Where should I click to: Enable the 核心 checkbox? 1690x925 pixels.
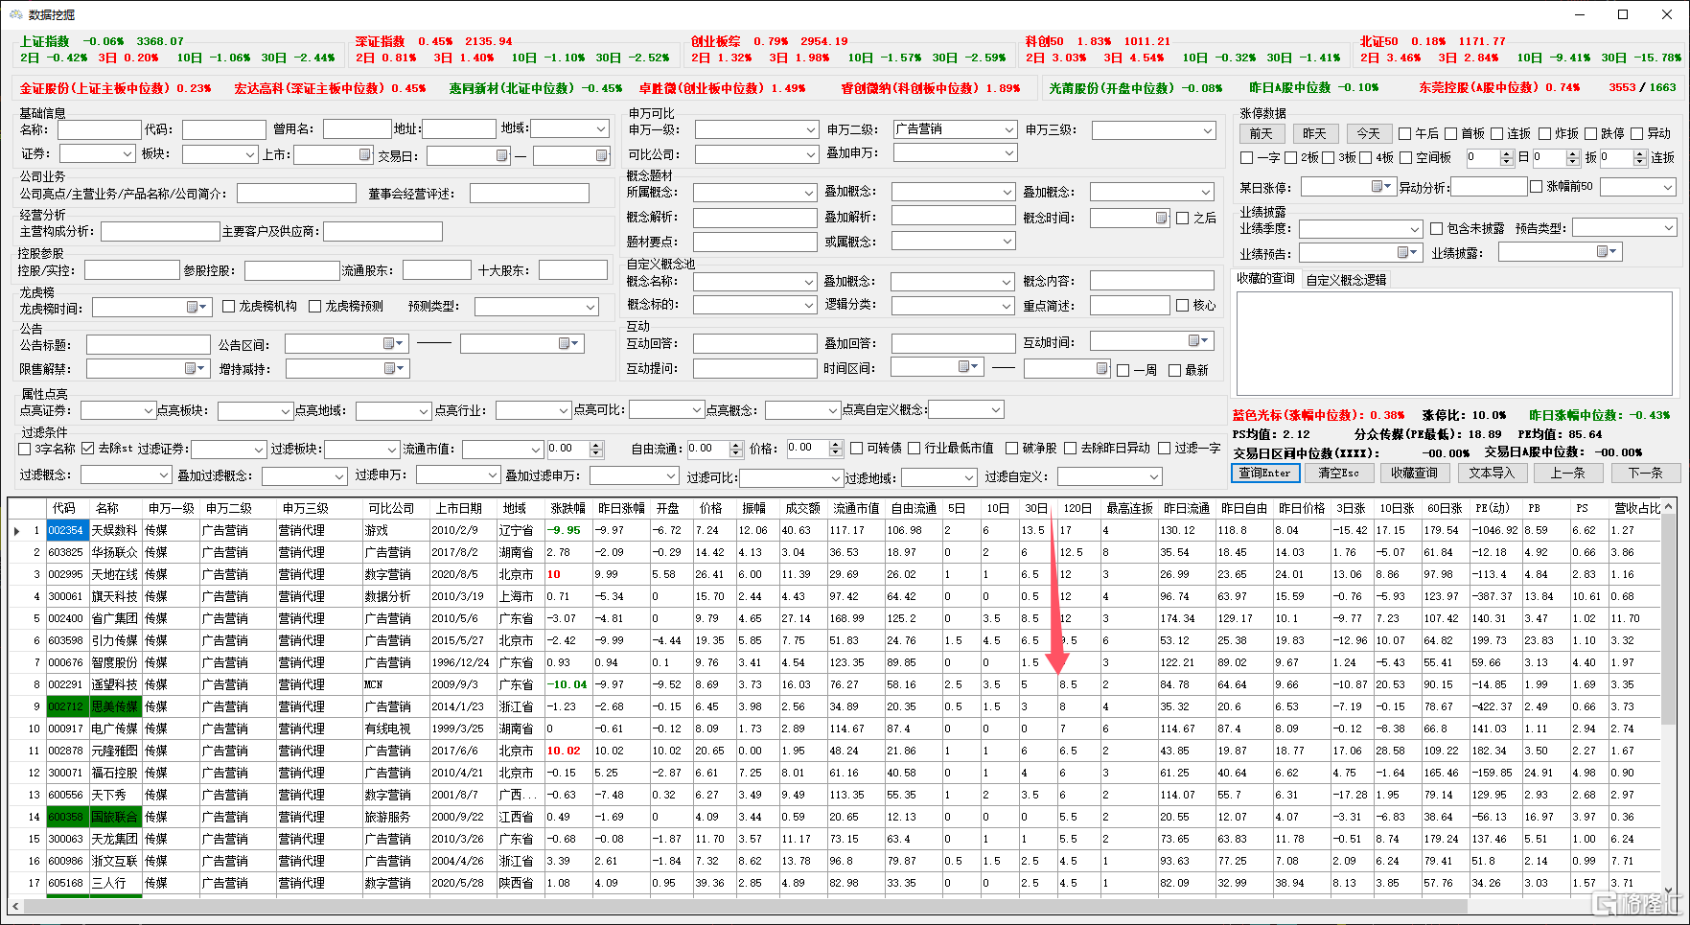[x=1182, y=306]
